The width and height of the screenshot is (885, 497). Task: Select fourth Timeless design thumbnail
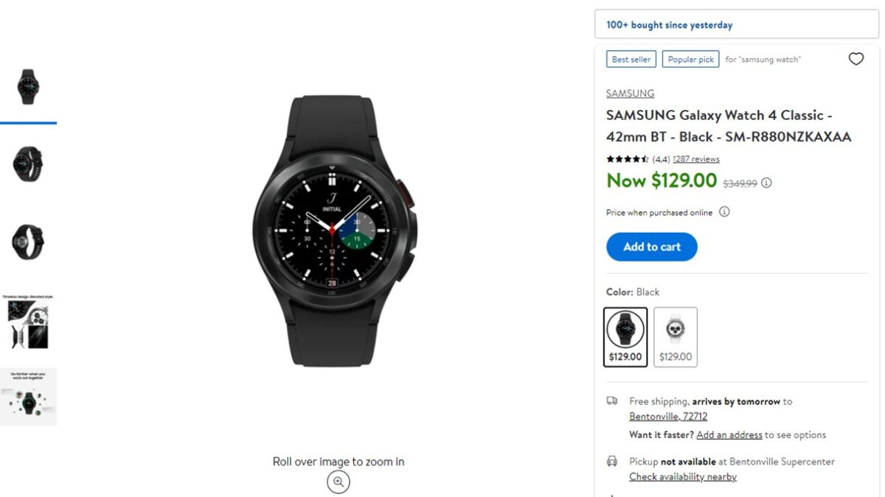28,322
